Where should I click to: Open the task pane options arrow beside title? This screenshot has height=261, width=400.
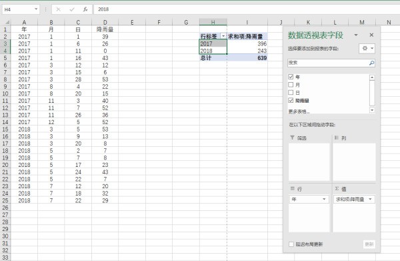356,35
